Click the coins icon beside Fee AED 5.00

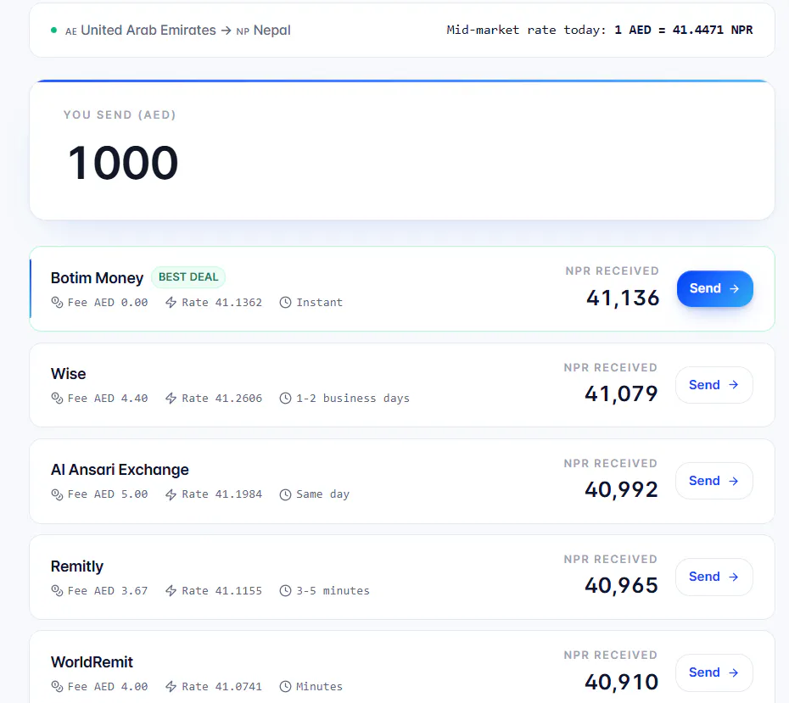57,494
